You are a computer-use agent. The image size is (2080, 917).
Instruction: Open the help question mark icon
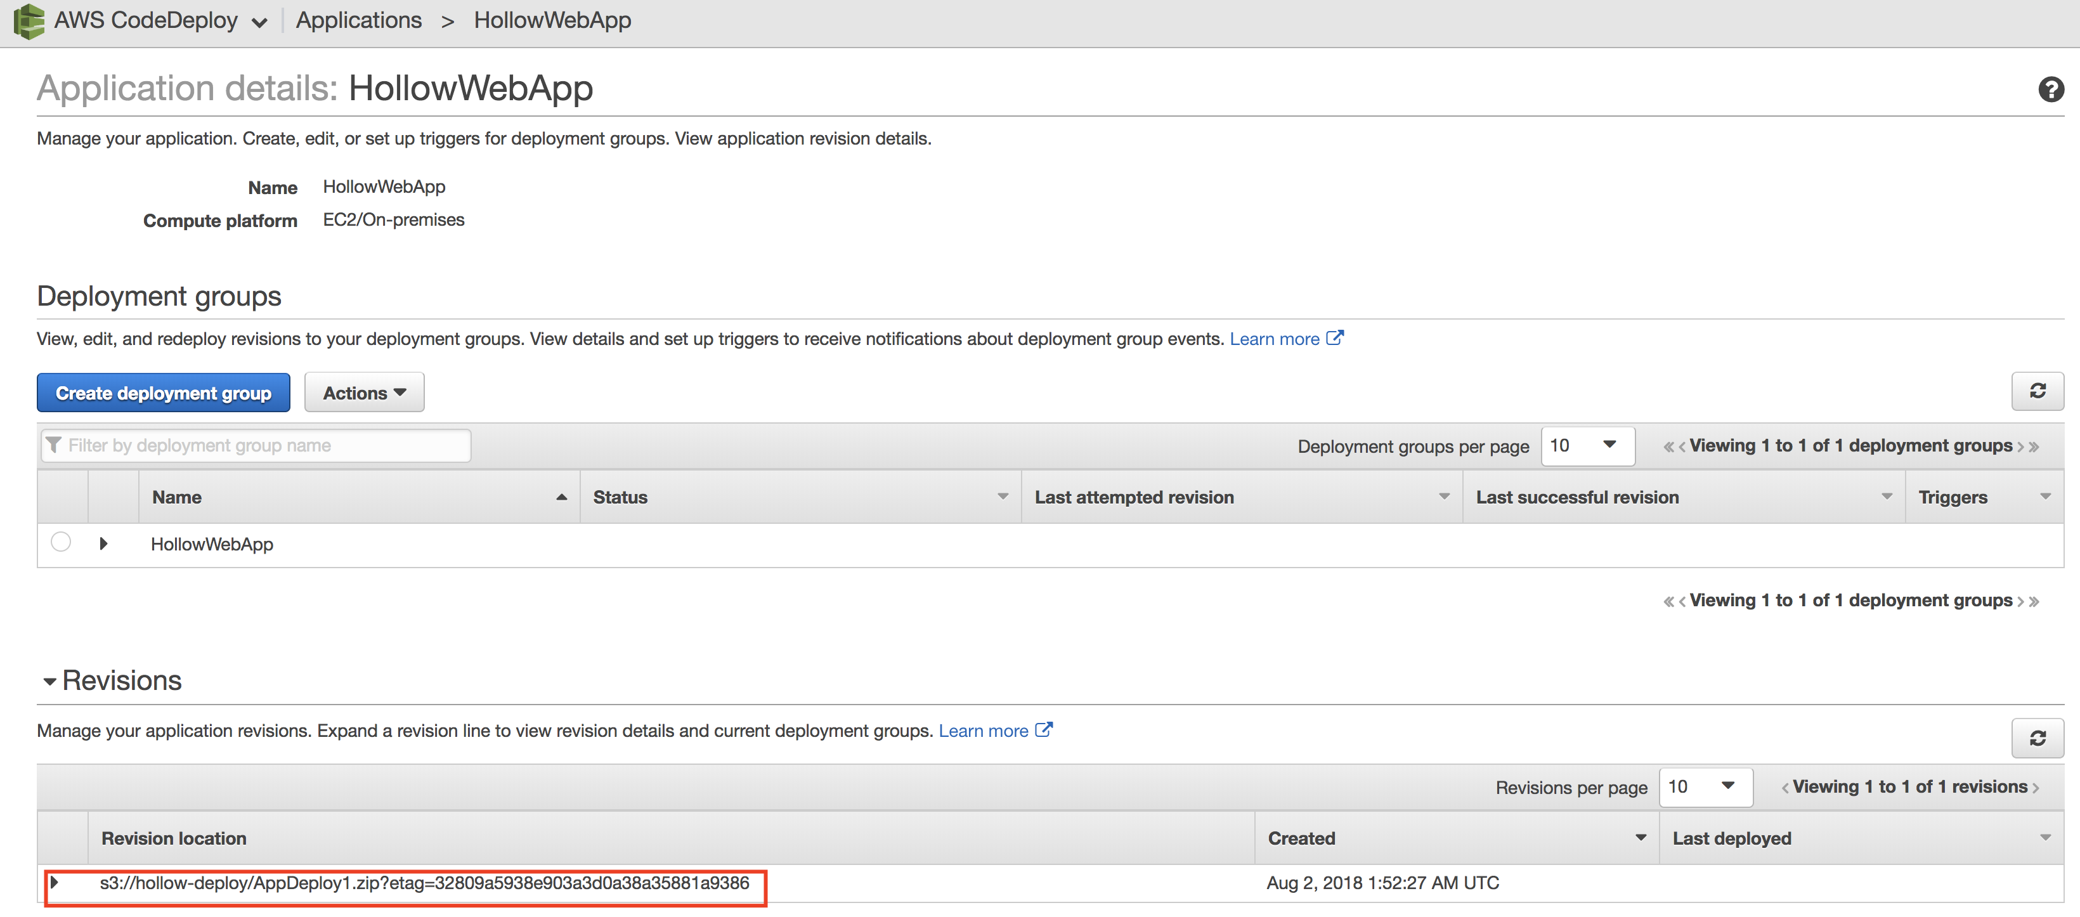(x=2050, y=89)
